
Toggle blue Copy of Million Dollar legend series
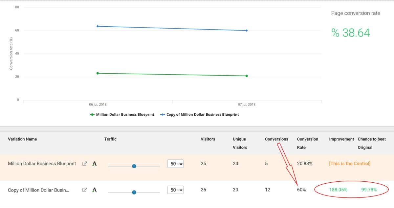pyautogui.click(x=200, y=115)
